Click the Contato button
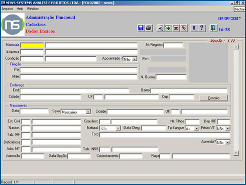 [213, 98]
